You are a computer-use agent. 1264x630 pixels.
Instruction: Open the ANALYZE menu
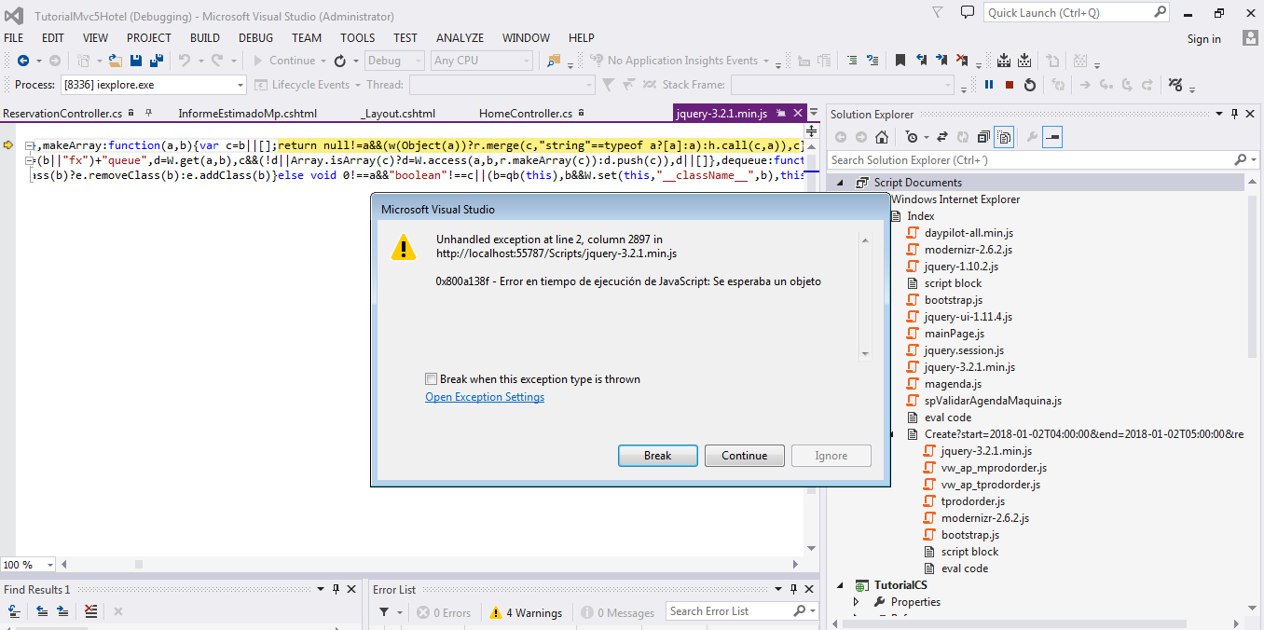click(x=460, y=38)
